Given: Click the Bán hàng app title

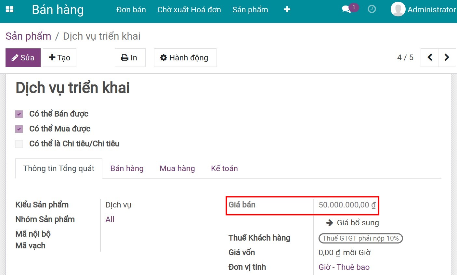Looking at the screenshot, I should [58, 10].
